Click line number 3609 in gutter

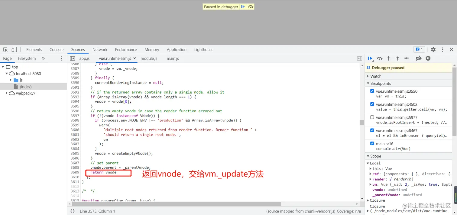pos(75,172)
